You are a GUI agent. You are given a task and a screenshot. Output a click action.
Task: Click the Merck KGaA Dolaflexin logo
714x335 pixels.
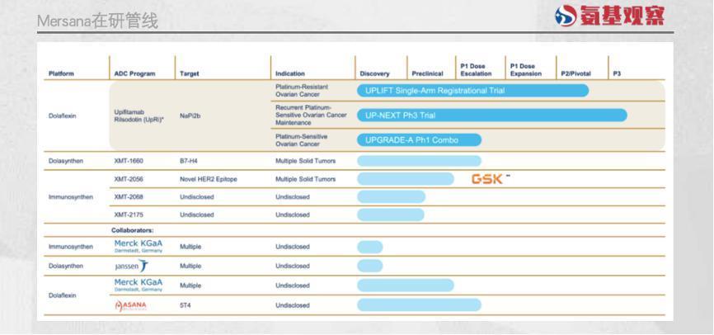[x=138, y=285]
